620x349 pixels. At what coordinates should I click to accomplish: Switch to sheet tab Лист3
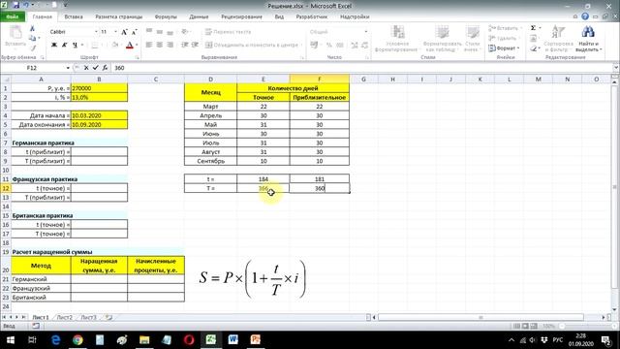point(88,317)
